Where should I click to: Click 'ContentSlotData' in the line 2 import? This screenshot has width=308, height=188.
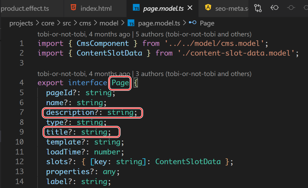pyautogui.click(x=109, y=53)
